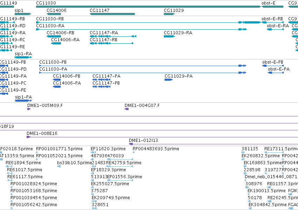
Task: Select the DME1-008E16 BAC clone label
Action: [42, 133]
